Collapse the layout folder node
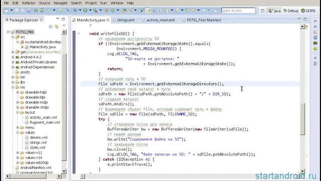321x181 pixels. point(18,113)
